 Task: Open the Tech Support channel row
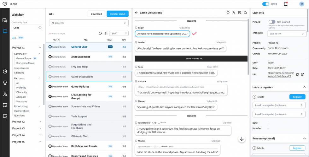tap(89, 116)
